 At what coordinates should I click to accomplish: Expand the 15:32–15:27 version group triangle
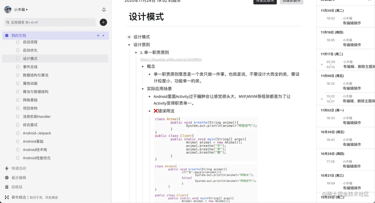[322, 99]
